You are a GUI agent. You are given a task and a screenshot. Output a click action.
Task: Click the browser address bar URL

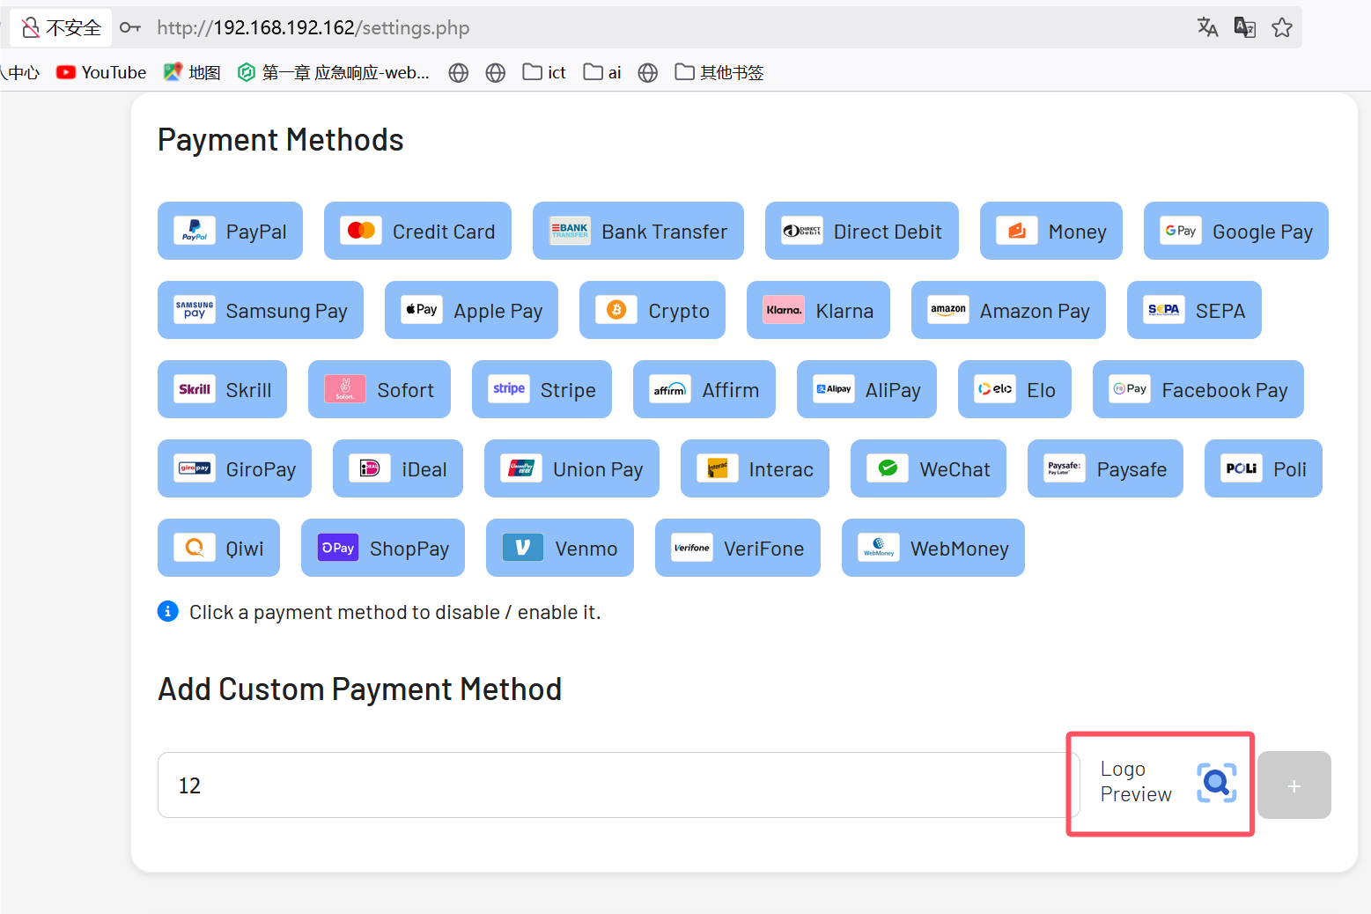click(313, 27)
